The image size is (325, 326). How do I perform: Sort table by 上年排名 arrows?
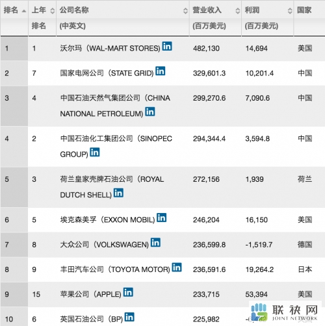pos(52,10)
